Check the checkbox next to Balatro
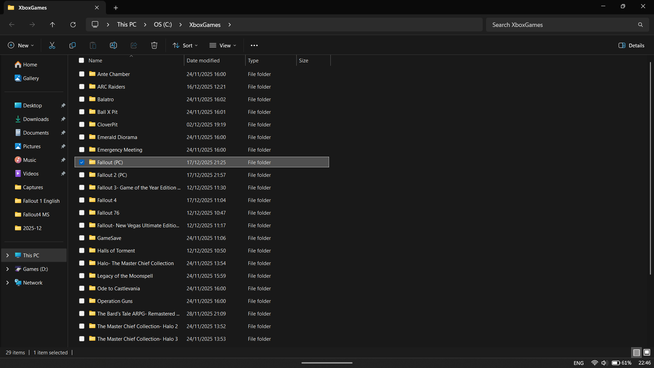This screenshot has height=368, width=654. (x=81, y=99)
